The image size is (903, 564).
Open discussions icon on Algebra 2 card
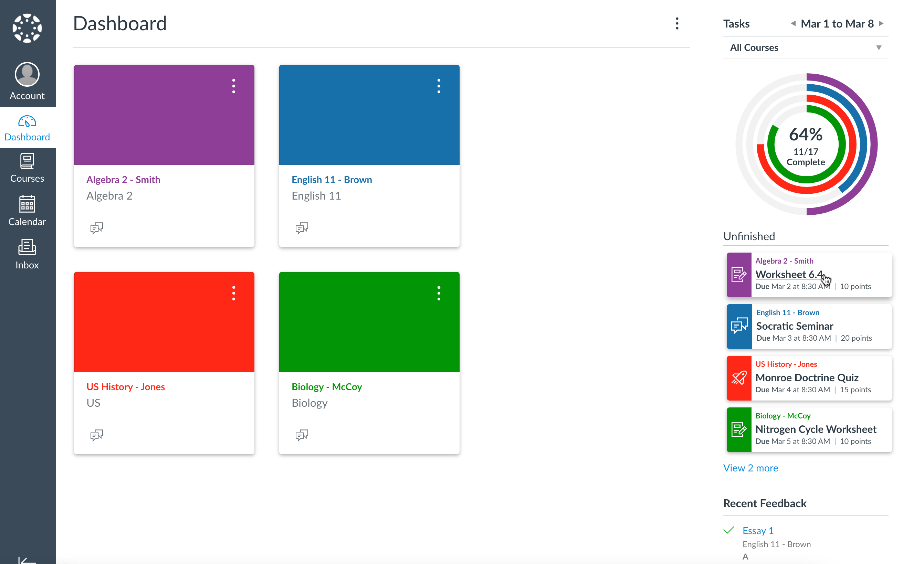click(x=97, y=227)
